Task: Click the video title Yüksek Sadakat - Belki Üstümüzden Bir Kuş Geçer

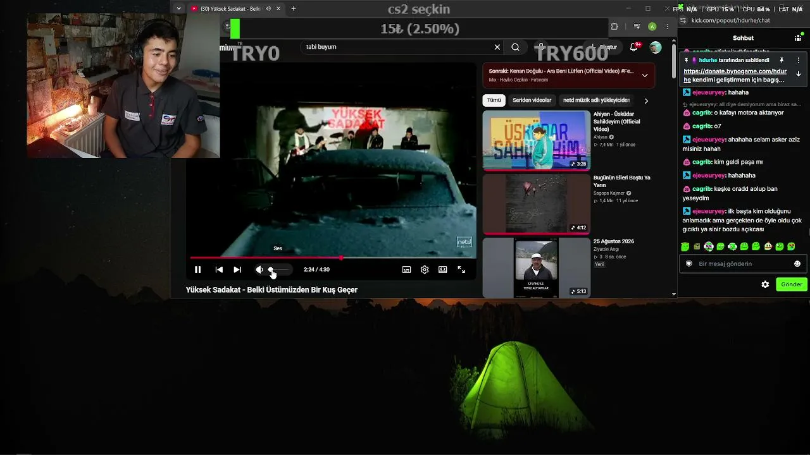Action: click(271, 290)
